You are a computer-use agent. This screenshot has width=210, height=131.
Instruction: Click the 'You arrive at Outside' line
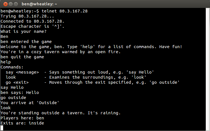click(x=30, y=103)
